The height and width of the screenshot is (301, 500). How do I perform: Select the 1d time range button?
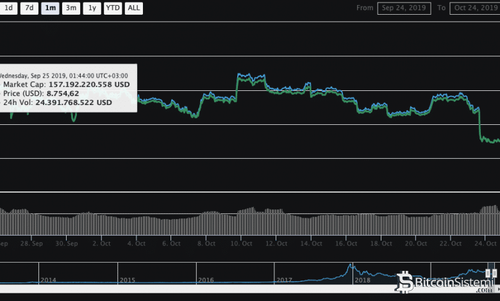coord(8,8)
